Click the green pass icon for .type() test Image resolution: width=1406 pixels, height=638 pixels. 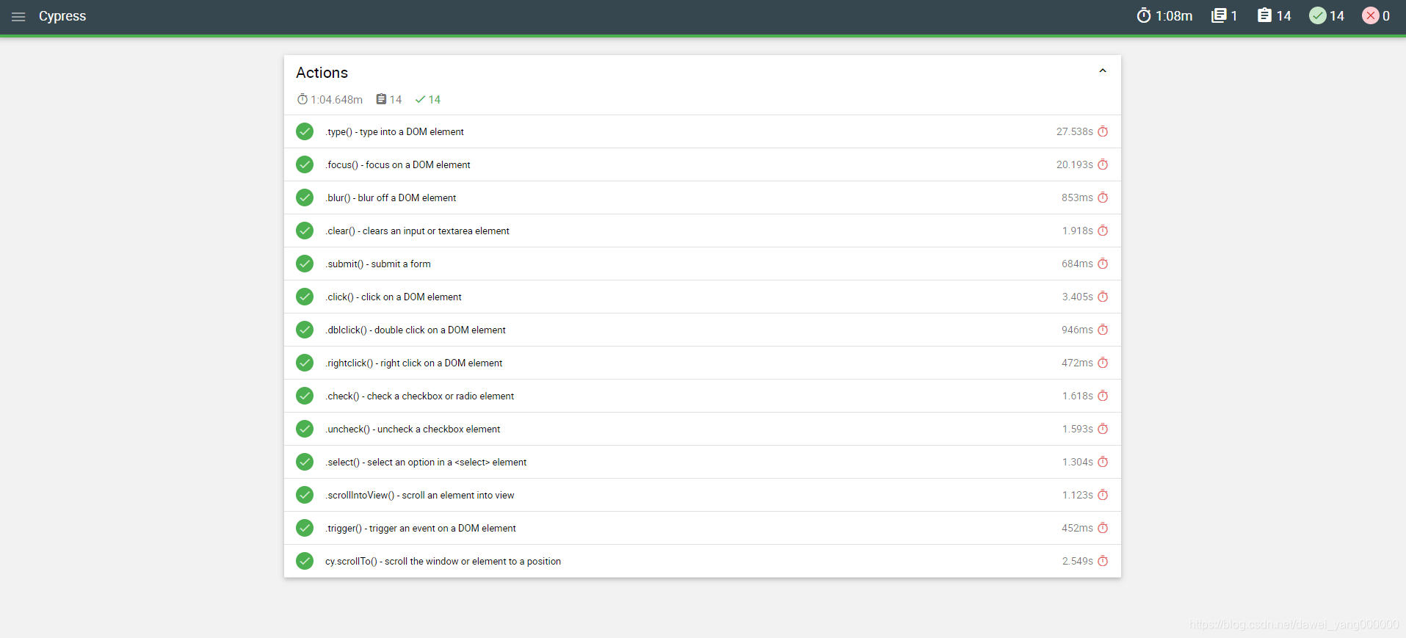pos(305,131)
